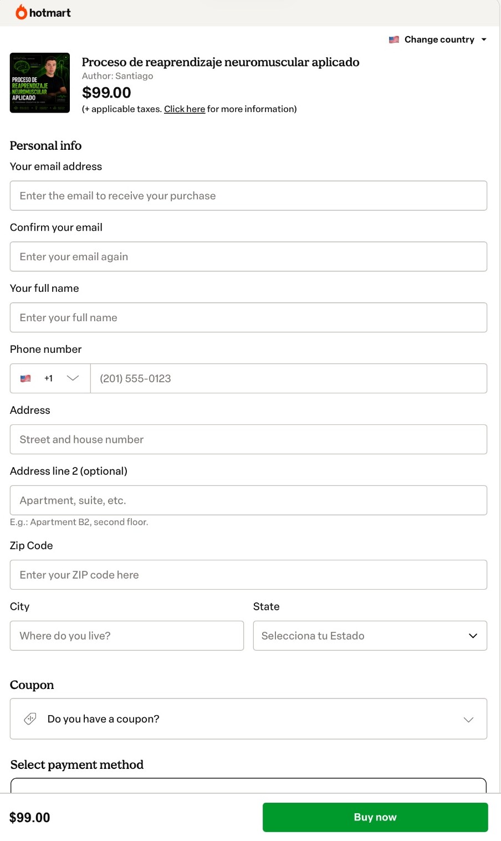This screenshot has height=841, width=501.
Task: Focus the Confirm your email field
Action: coord(248,257)
